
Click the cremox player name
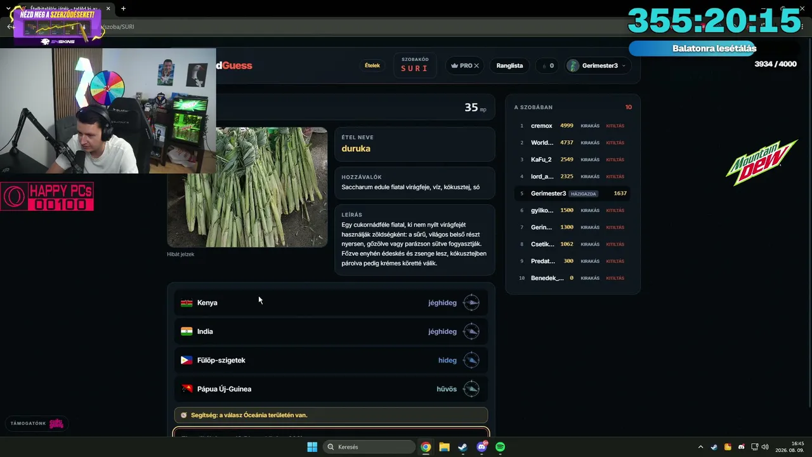pos(542,126)
